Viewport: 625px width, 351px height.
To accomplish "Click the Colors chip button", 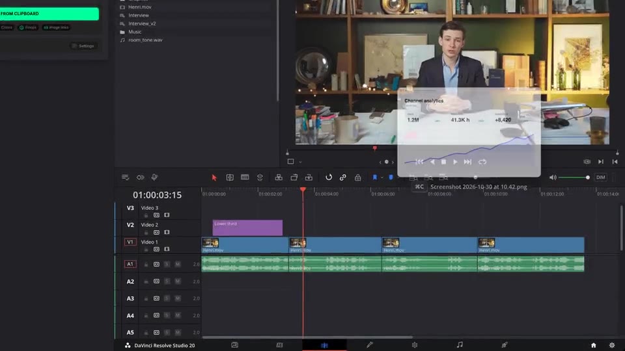I will pos(7,27).
